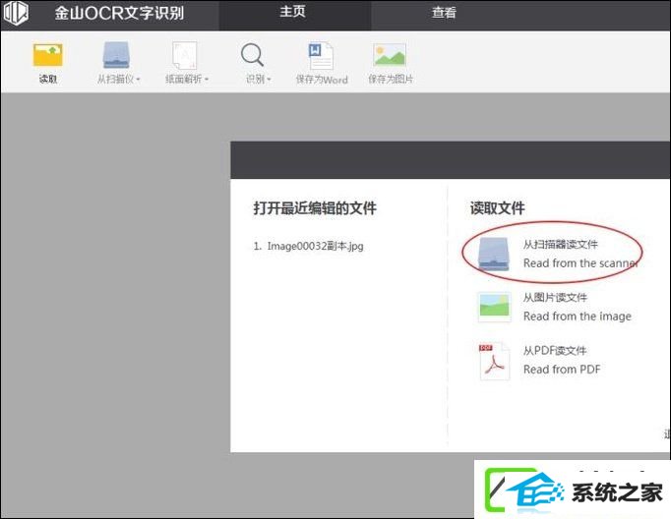Click the 保存为图片 picture icon

[x=390, y=55]
